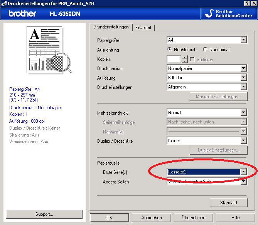Image resolution: width=258 pixels, height=225 pixels.
Task: Click the Hilfe button
Action: click(x=236, y=218)
